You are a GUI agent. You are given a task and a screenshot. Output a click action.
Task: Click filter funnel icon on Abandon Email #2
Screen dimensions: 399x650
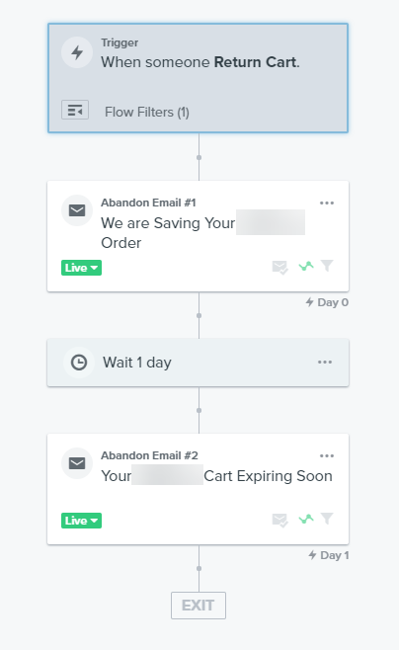(327, 519)
